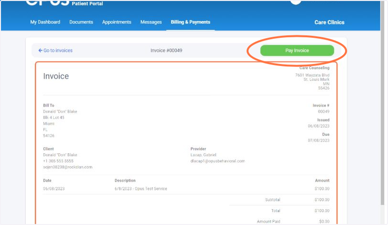
Task: Click the 54126 zip code under Bill To
Action: coord(49,136)
